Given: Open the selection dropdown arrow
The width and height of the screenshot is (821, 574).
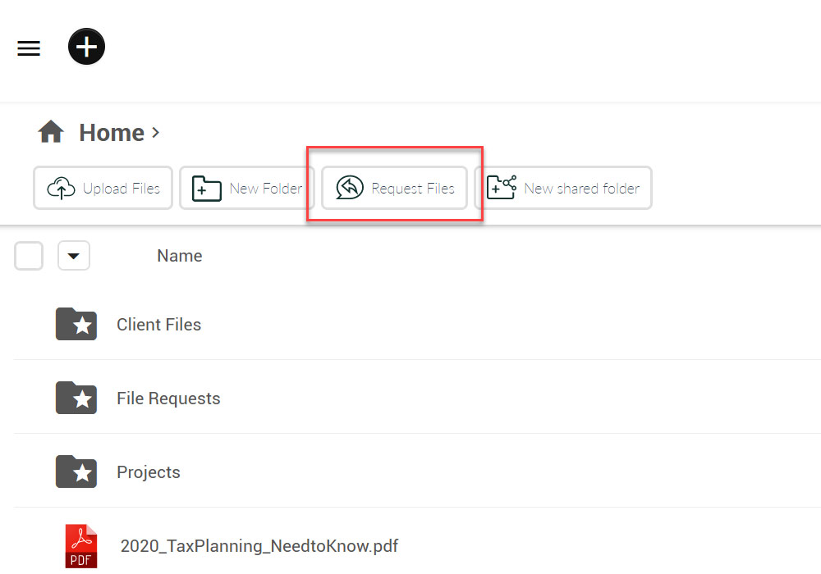Looking at the screenshot, I should (x=74, y=257).
